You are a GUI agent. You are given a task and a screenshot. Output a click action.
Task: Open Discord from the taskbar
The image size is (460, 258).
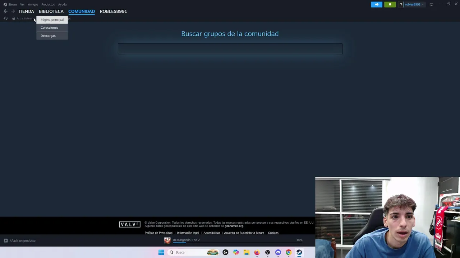[278, 252]
